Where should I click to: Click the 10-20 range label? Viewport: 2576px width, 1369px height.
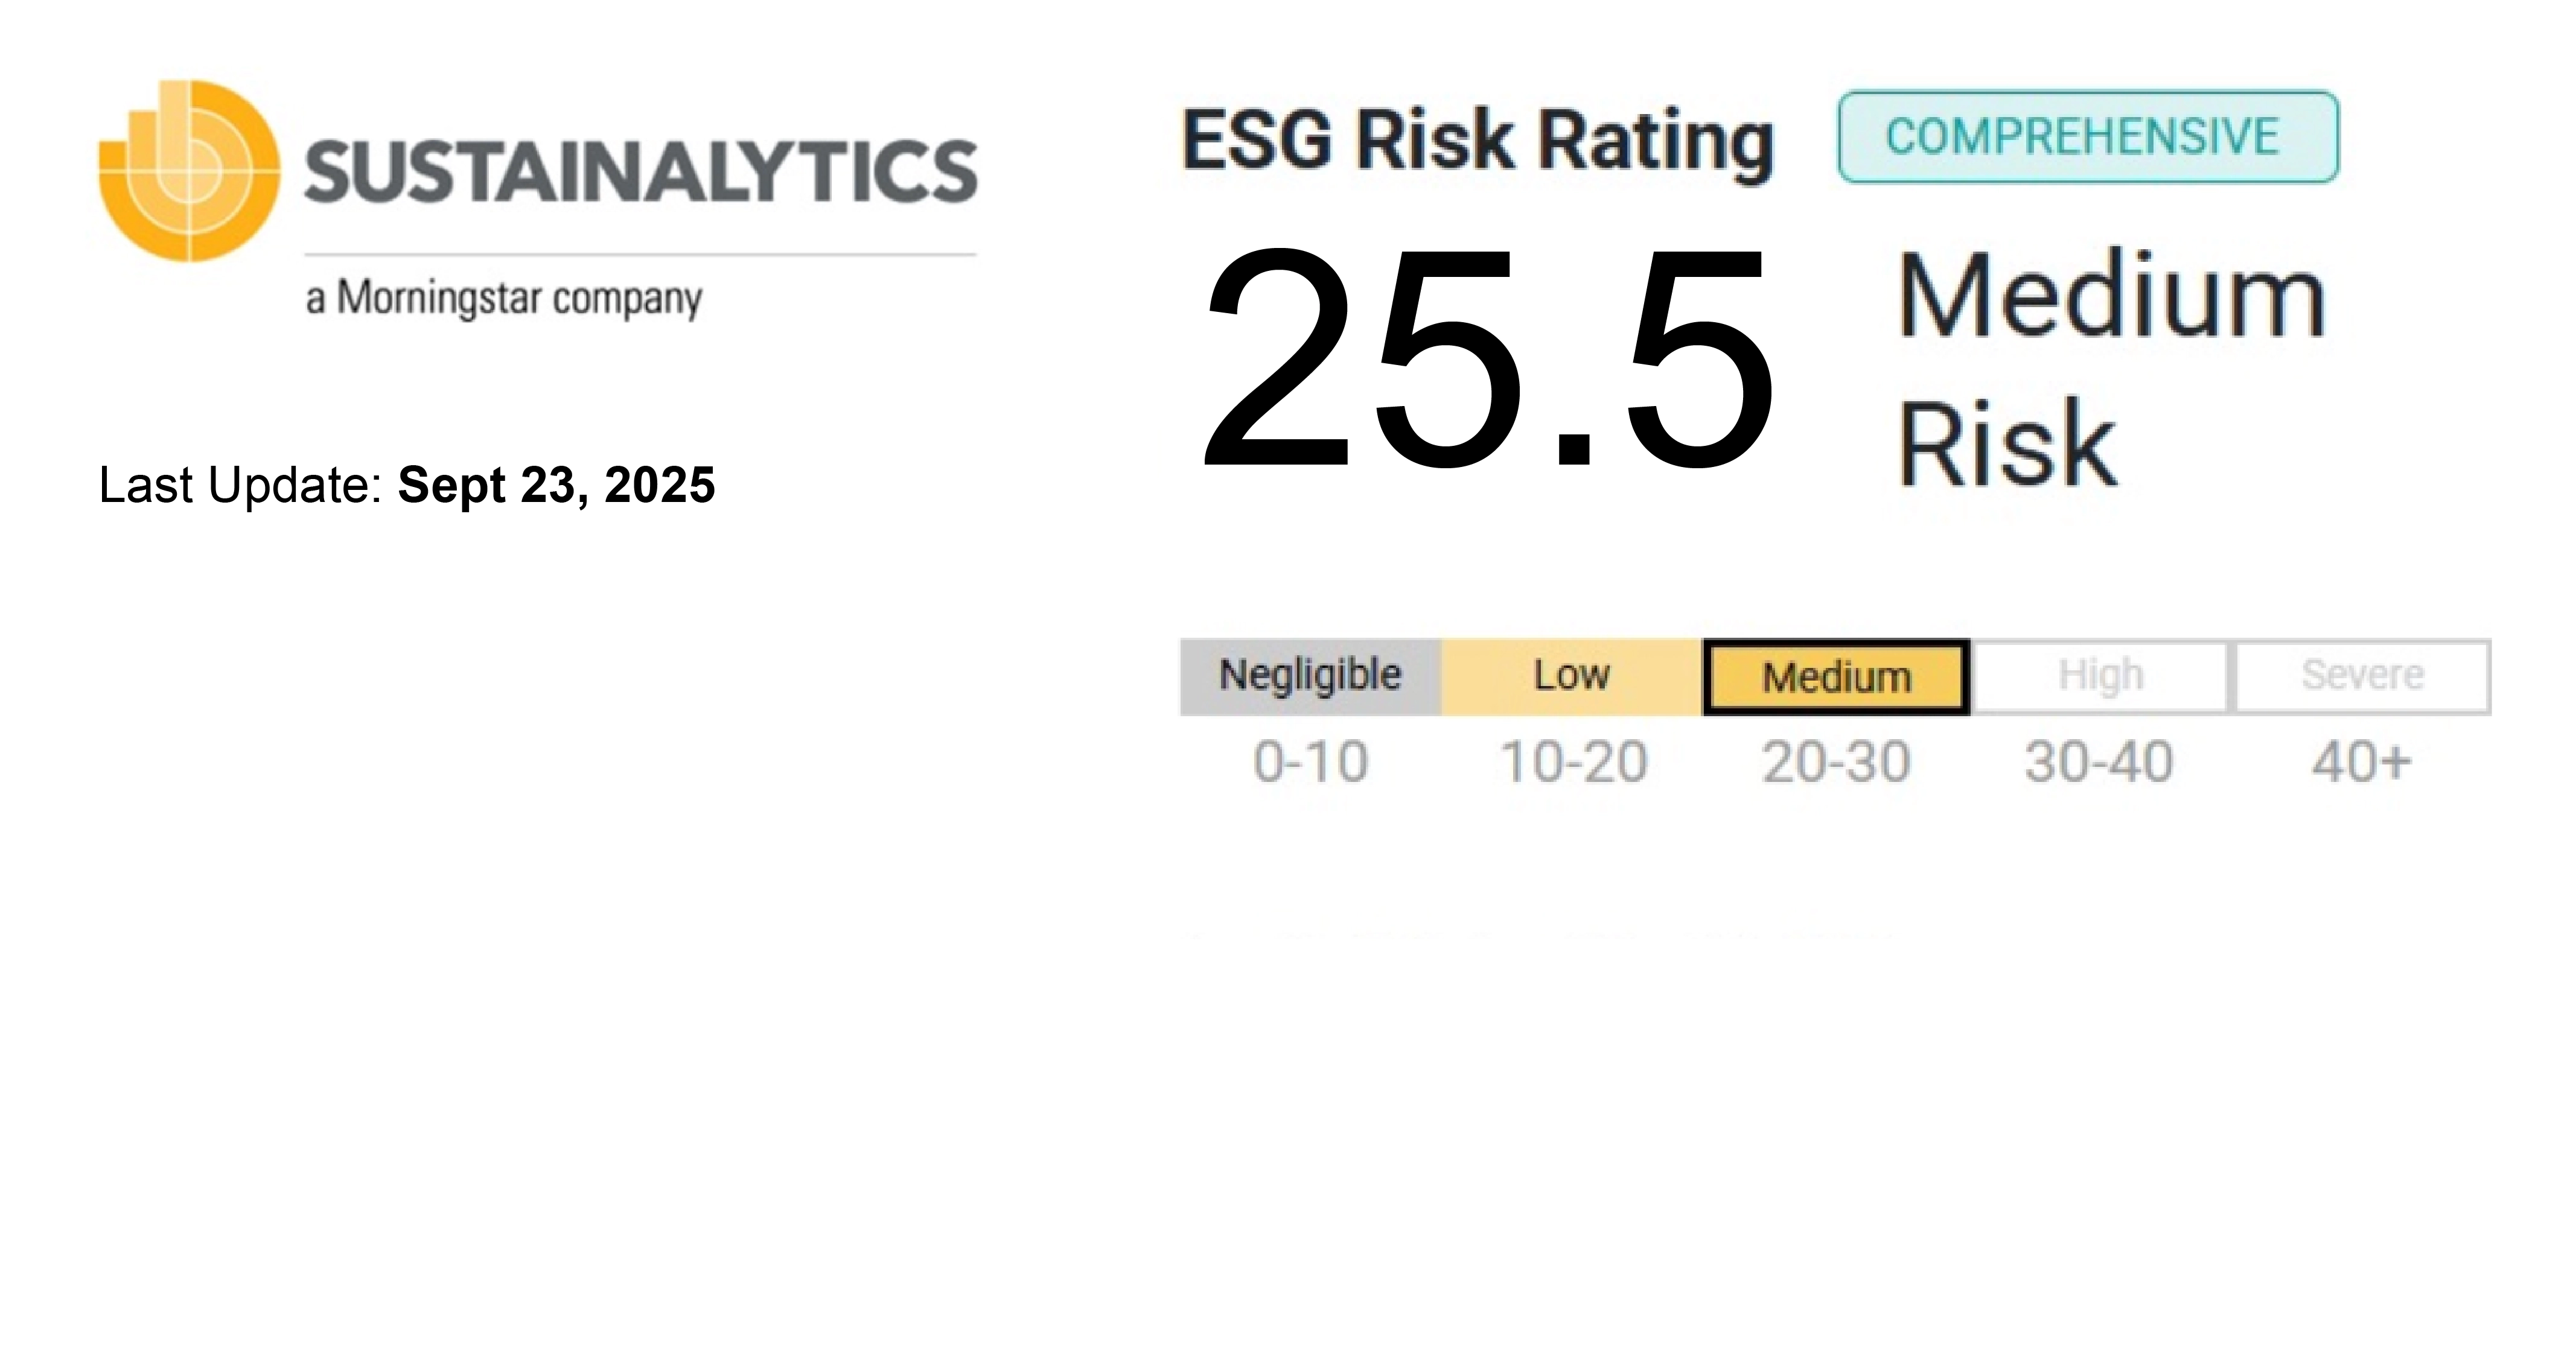click(1573, 762)
